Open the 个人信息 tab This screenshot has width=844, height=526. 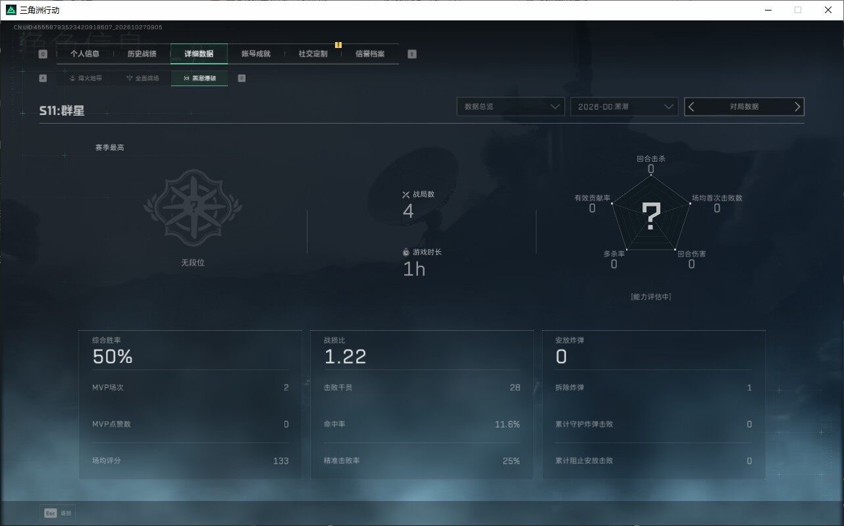coord(85,54)
